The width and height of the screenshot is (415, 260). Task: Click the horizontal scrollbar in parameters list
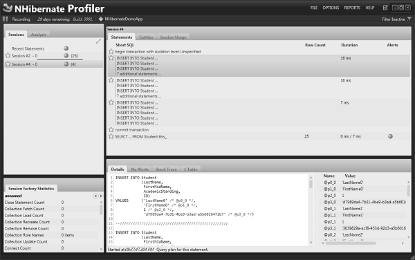click(x=351, y=243)
